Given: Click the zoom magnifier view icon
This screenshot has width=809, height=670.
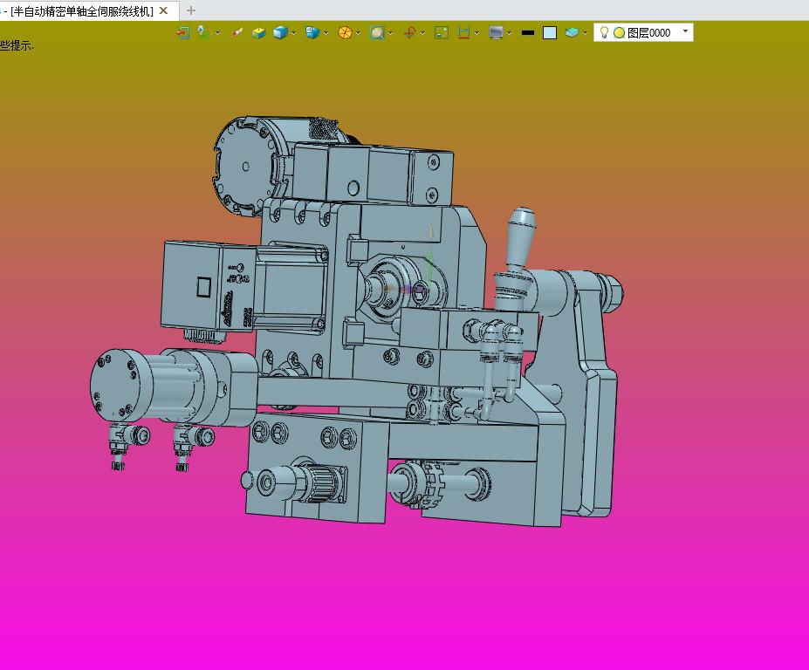Looking at the screenshot, I should 377,33.
